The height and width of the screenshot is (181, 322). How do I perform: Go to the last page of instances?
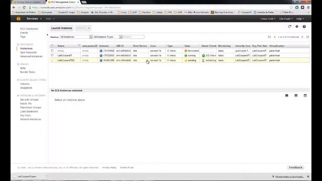[307, 37]
